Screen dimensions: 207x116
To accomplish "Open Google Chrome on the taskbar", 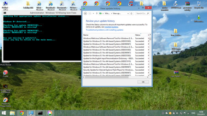I will [22, 113].
